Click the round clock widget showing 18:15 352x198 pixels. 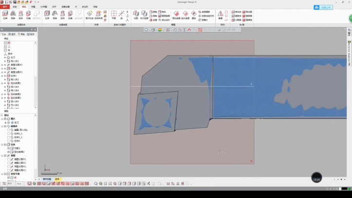316,179
